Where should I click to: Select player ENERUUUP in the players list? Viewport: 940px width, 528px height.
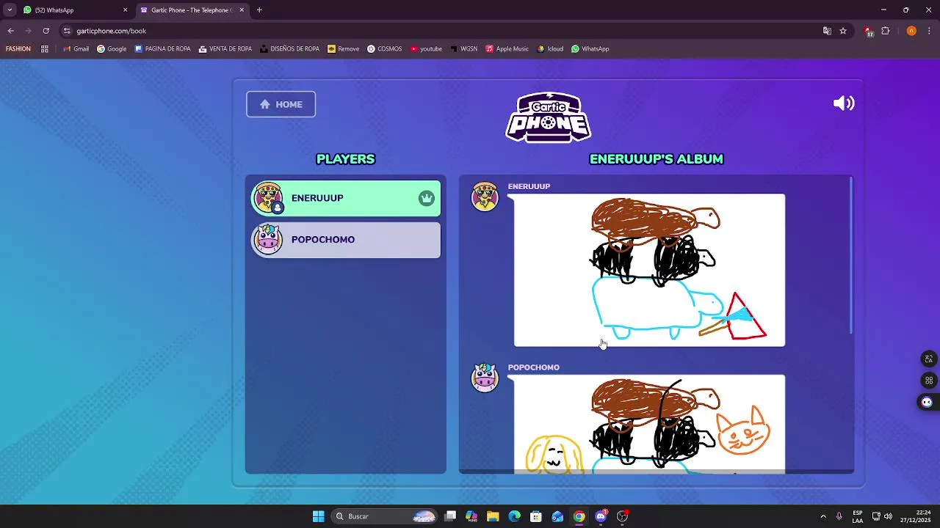point(346,198)
